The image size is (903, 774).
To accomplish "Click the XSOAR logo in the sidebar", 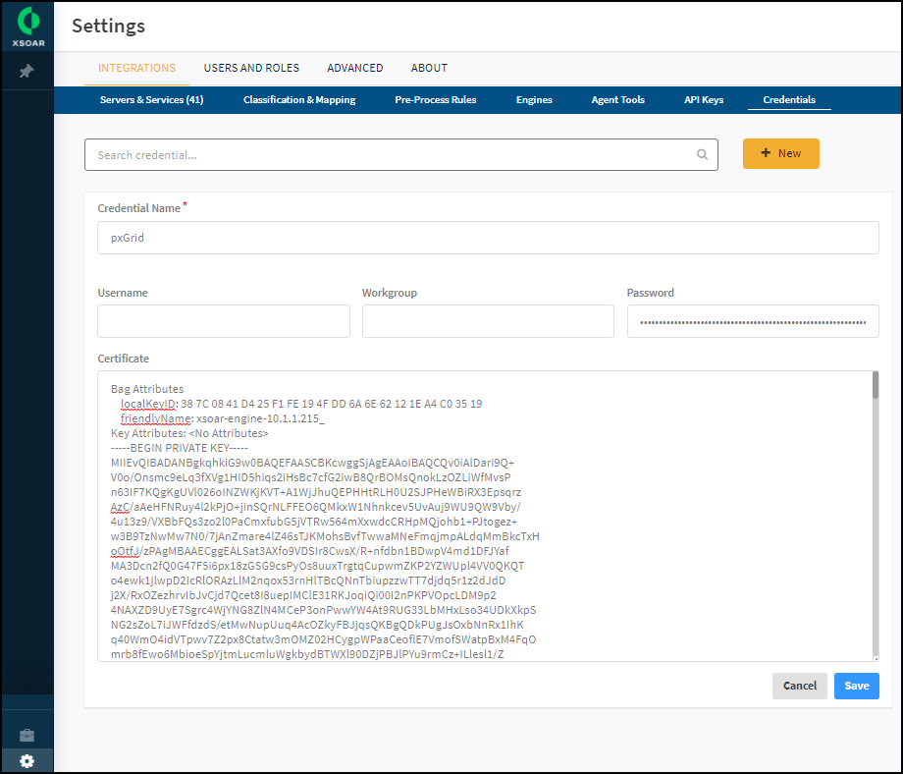I will coord(27,26).
